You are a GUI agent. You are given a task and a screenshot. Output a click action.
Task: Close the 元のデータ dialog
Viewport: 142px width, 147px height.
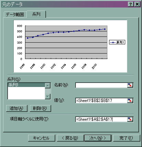coord(137,4)
